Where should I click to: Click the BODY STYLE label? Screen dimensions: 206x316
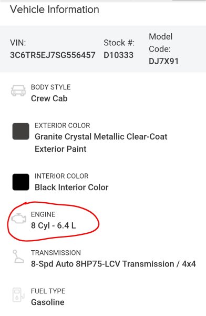pos(51,87)
